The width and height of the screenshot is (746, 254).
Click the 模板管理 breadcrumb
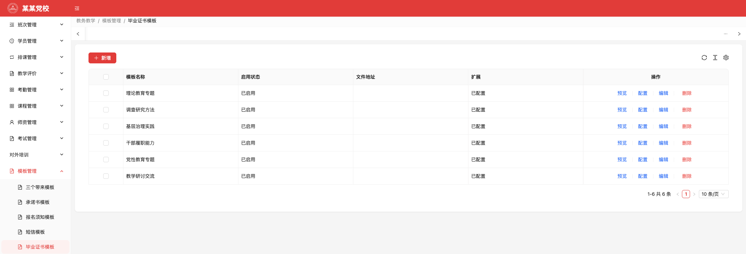[x=112, y=21]
